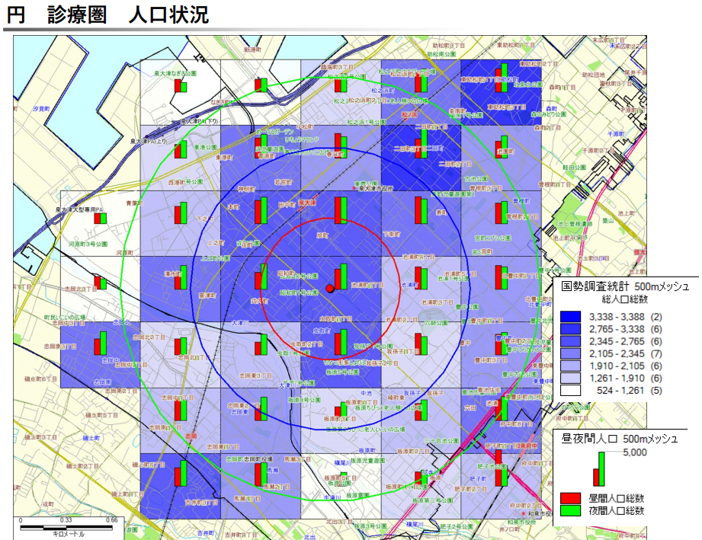Click the 5,000 sample bar chart in legend
The image size is (702, 540).
click(598, 469)
